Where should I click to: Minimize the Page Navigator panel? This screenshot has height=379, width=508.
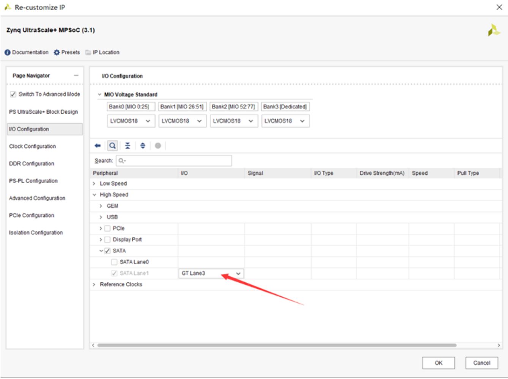coord(76,75)
